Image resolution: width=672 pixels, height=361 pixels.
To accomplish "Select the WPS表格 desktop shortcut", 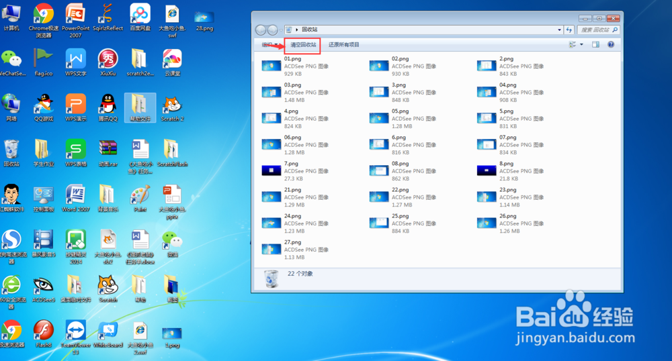I will coord(76,153).
